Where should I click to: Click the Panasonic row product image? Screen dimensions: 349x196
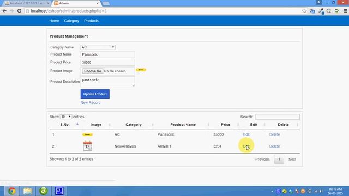[x=87, y=134]
